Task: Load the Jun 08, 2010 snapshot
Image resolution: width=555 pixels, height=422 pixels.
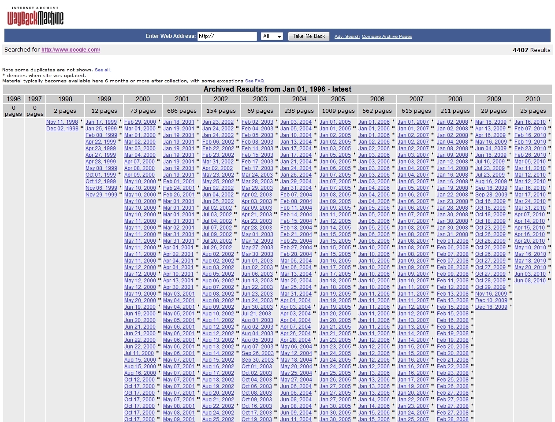Action: click(530, 281)
